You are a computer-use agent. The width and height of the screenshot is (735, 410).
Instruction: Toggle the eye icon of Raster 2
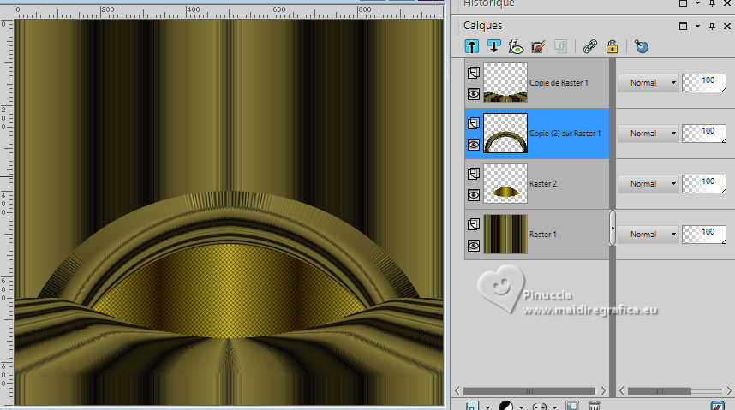(474, 195)
